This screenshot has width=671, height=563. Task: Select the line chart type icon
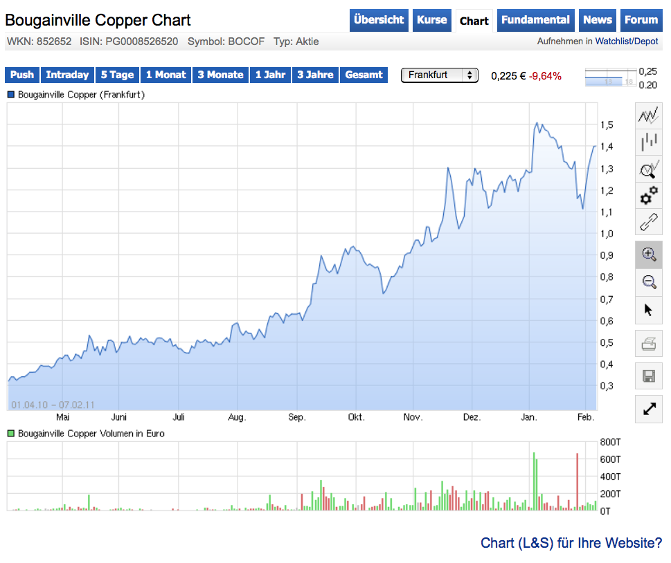pyautogui.click(x=648, y=116)
